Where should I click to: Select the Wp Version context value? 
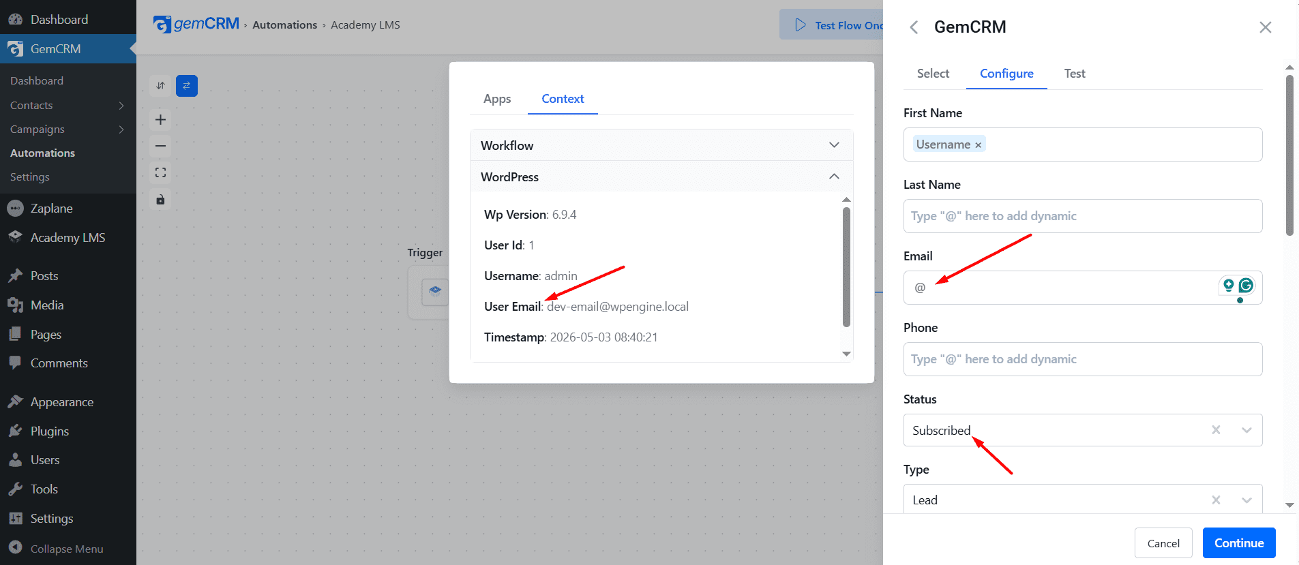click(531, 215)
